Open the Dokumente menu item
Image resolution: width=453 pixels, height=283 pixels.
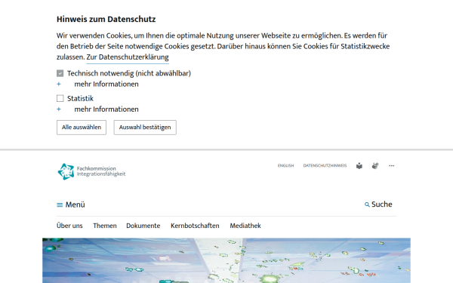pyautogui.click(x=143, y=226)
